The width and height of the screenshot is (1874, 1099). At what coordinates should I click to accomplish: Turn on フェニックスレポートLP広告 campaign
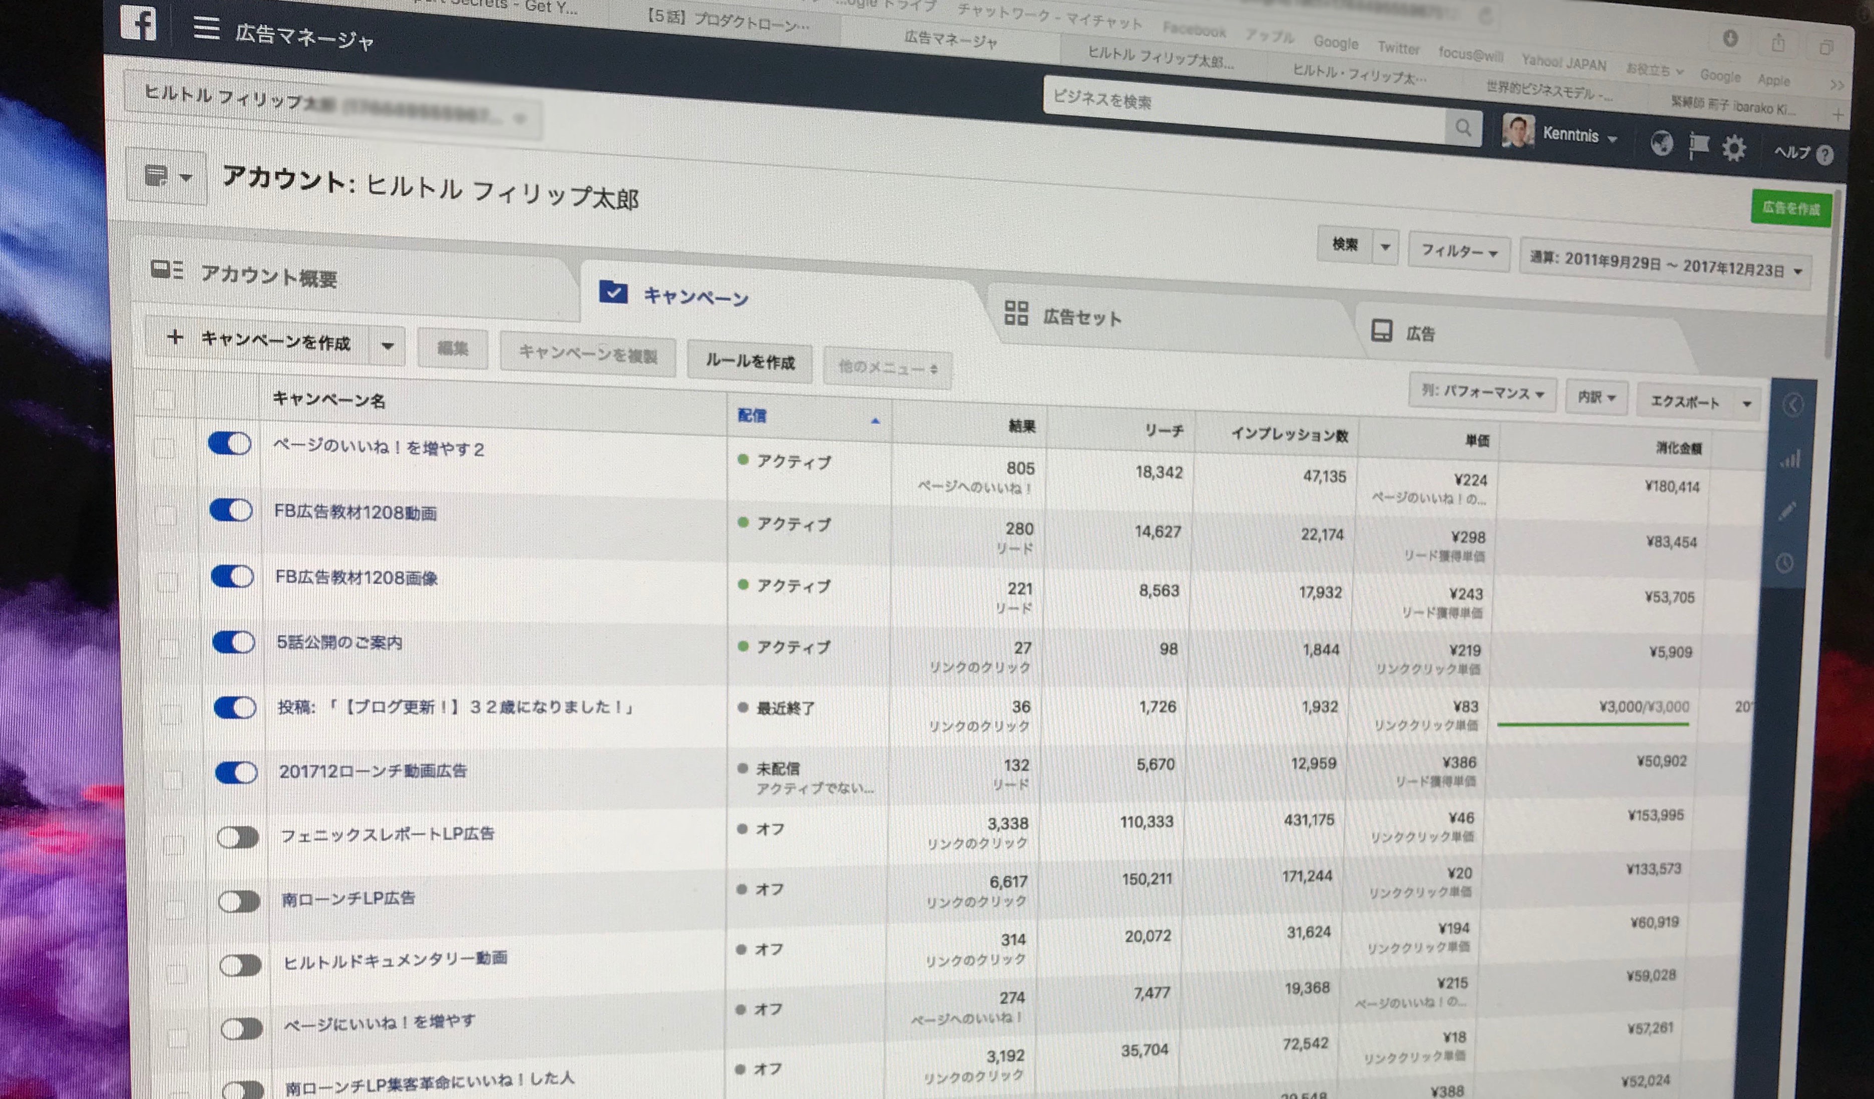pyautogui.click(x=238, y=837)
